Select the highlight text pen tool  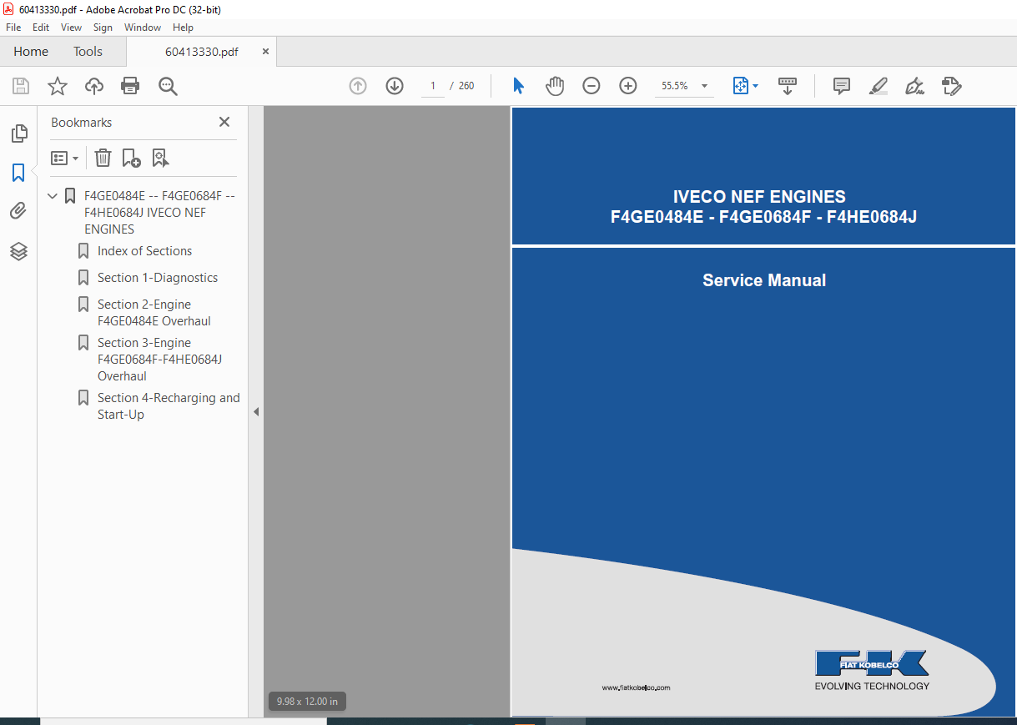[x=878, y=86]
